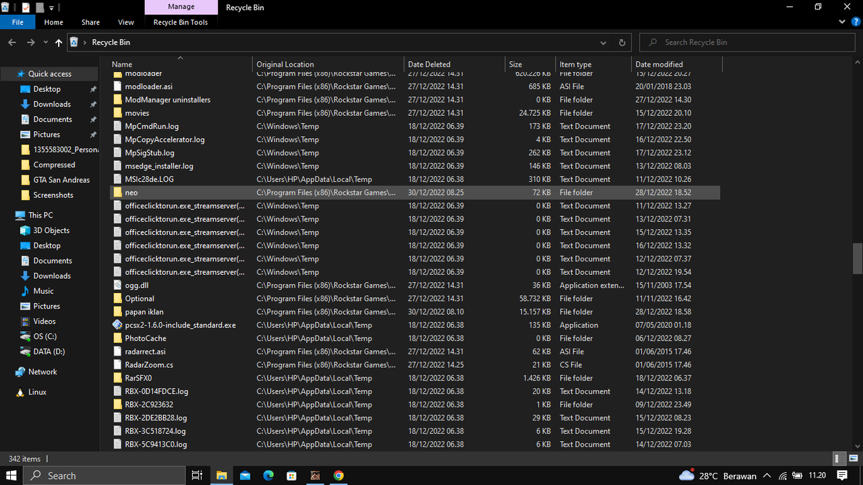Open the Windows Start menu

11,476
